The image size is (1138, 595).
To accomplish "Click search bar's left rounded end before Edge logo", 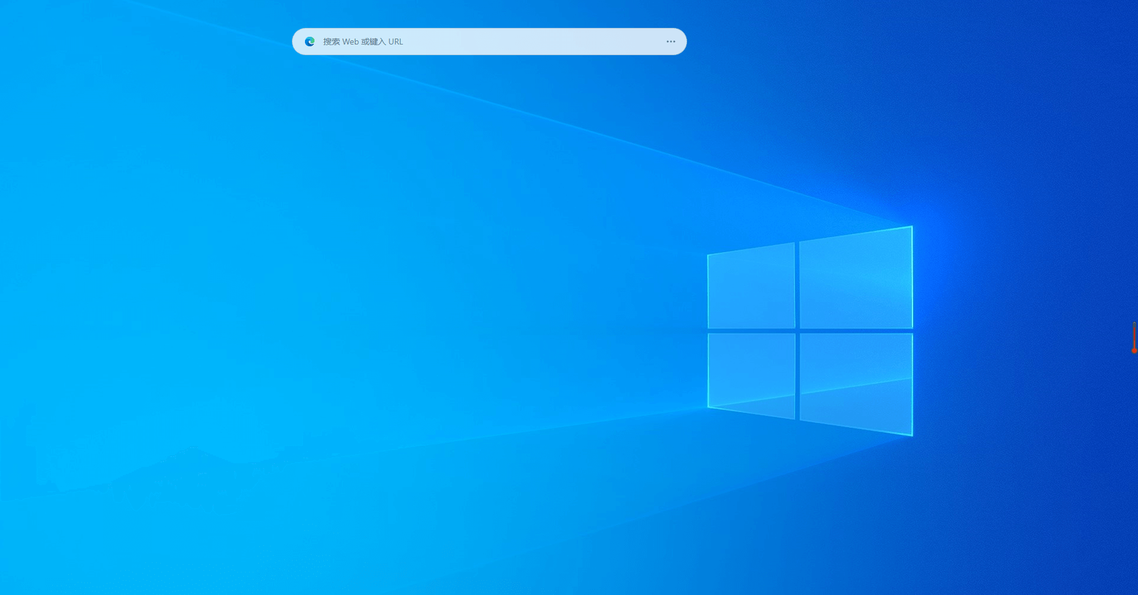I will coord(298,42).
